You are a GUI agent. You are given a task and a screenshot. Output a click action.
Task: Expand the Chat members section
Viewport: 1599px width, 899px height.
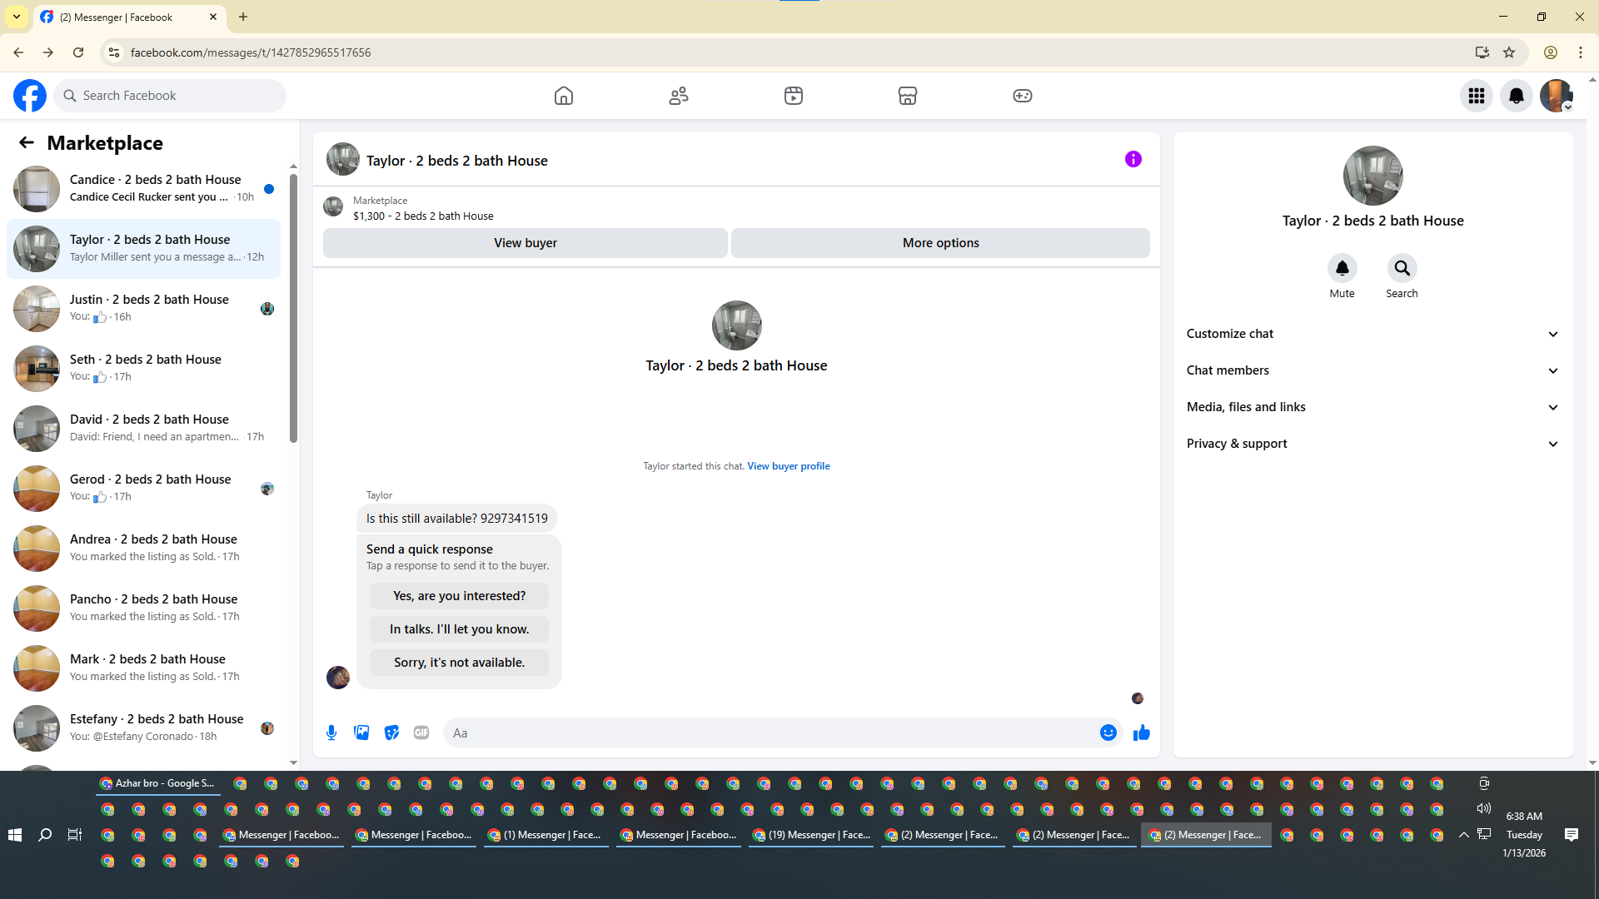point(1372,370)
